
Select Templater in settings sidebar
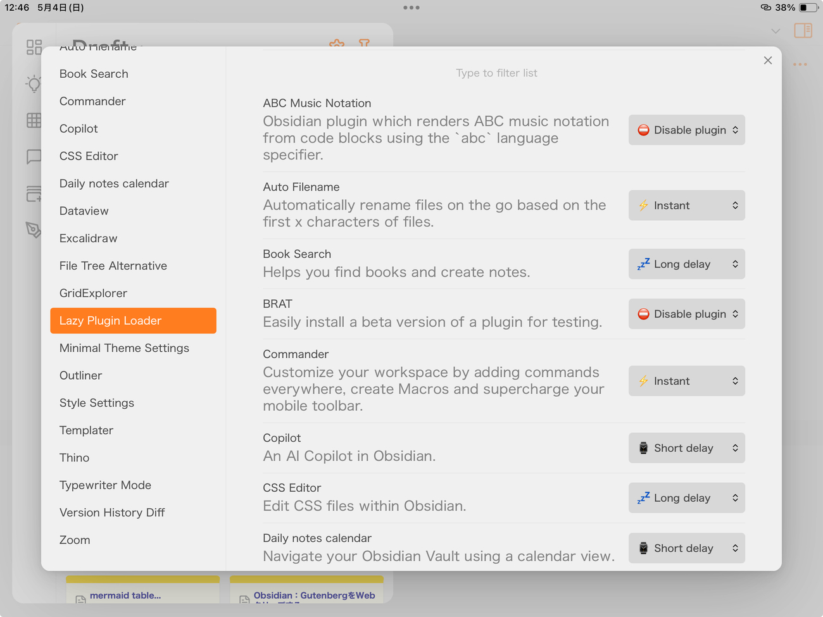pyautogui.click(x=86, y=430)
